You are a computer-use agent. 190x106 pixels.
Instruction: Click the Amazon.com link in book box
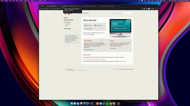(x=68, y=42)
